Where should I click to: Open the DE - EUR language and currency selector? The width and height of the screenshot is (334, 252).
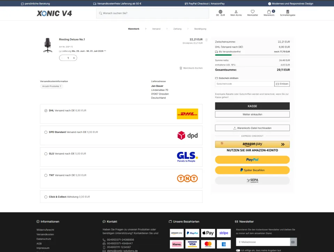click(x=221, y=13)
